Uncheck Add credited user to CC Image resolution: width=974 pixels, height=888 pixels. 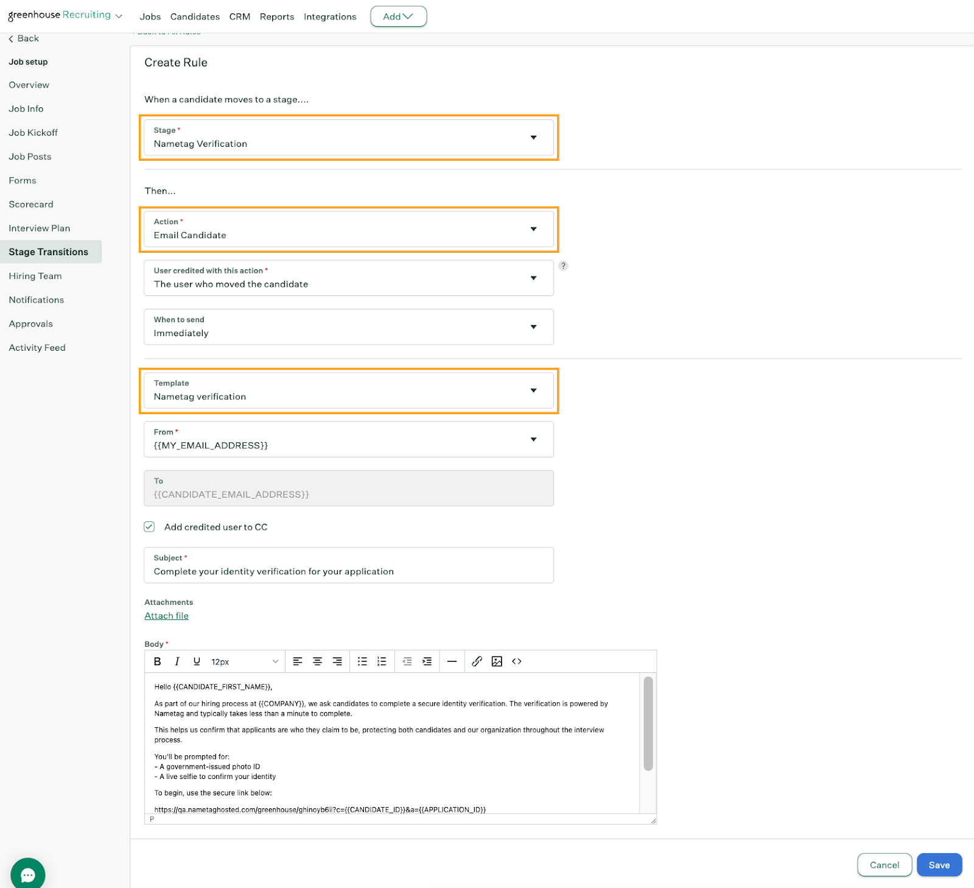[150, 527]
